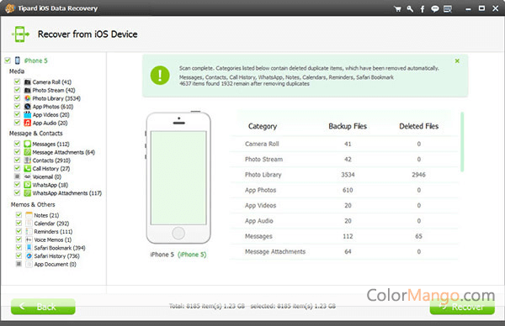Toggle the iPhone 5 device checkbox
Image resolution: width=505 pixels, height=326 pixels.
(8, 60)
